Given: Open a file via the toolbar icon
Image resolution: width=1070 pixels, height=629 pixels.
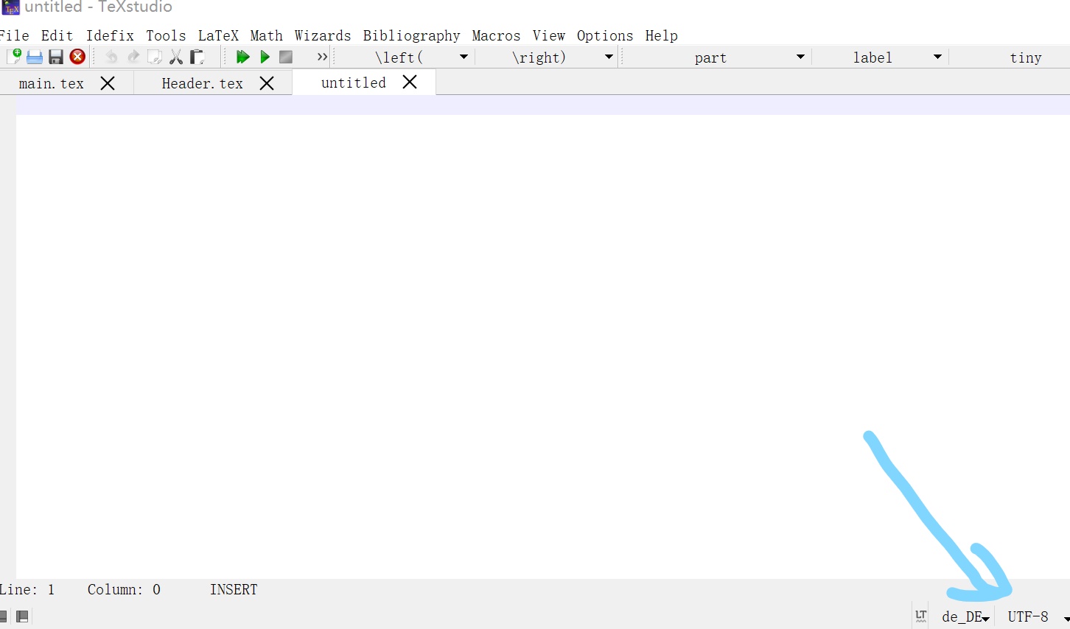Looking at the screenshot, I should click(35, 57).
